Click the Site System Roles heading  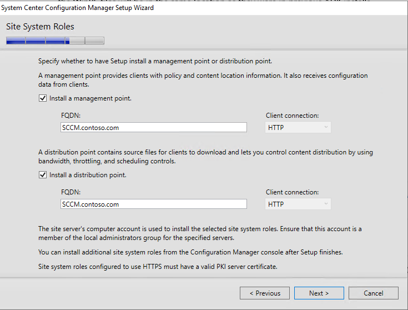click(40, 27)
